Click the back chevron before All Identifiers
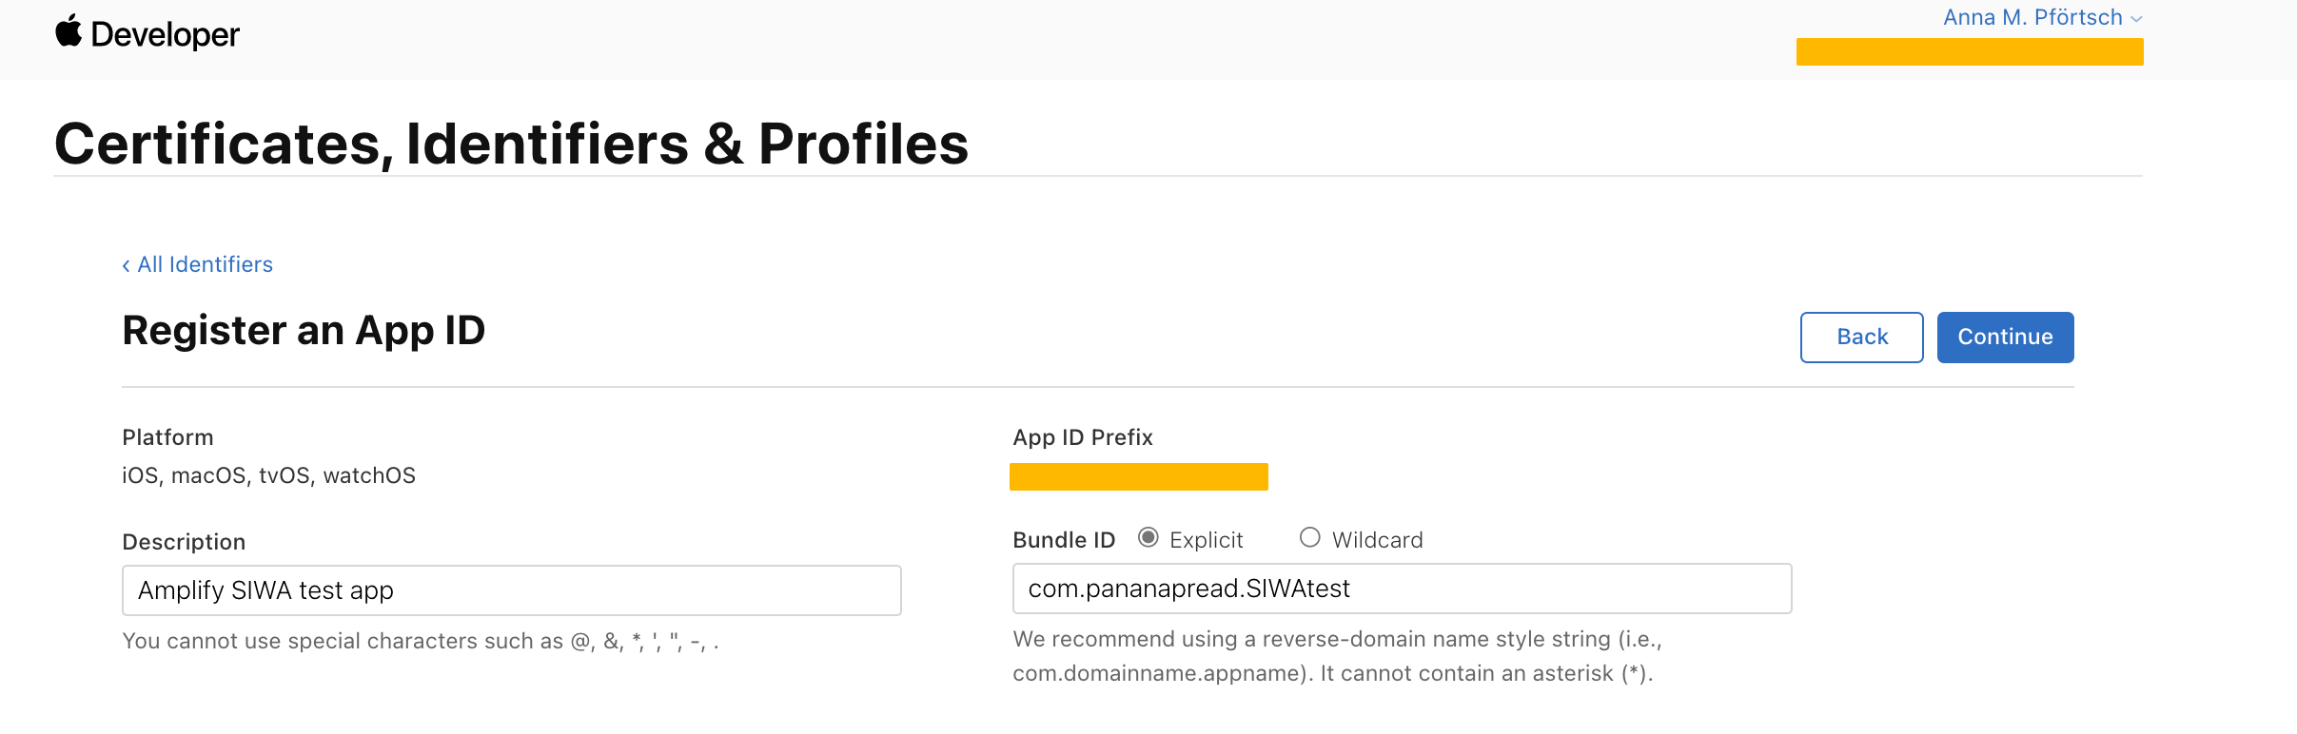This screenshot has width=2297, height=734. point(127,264)
